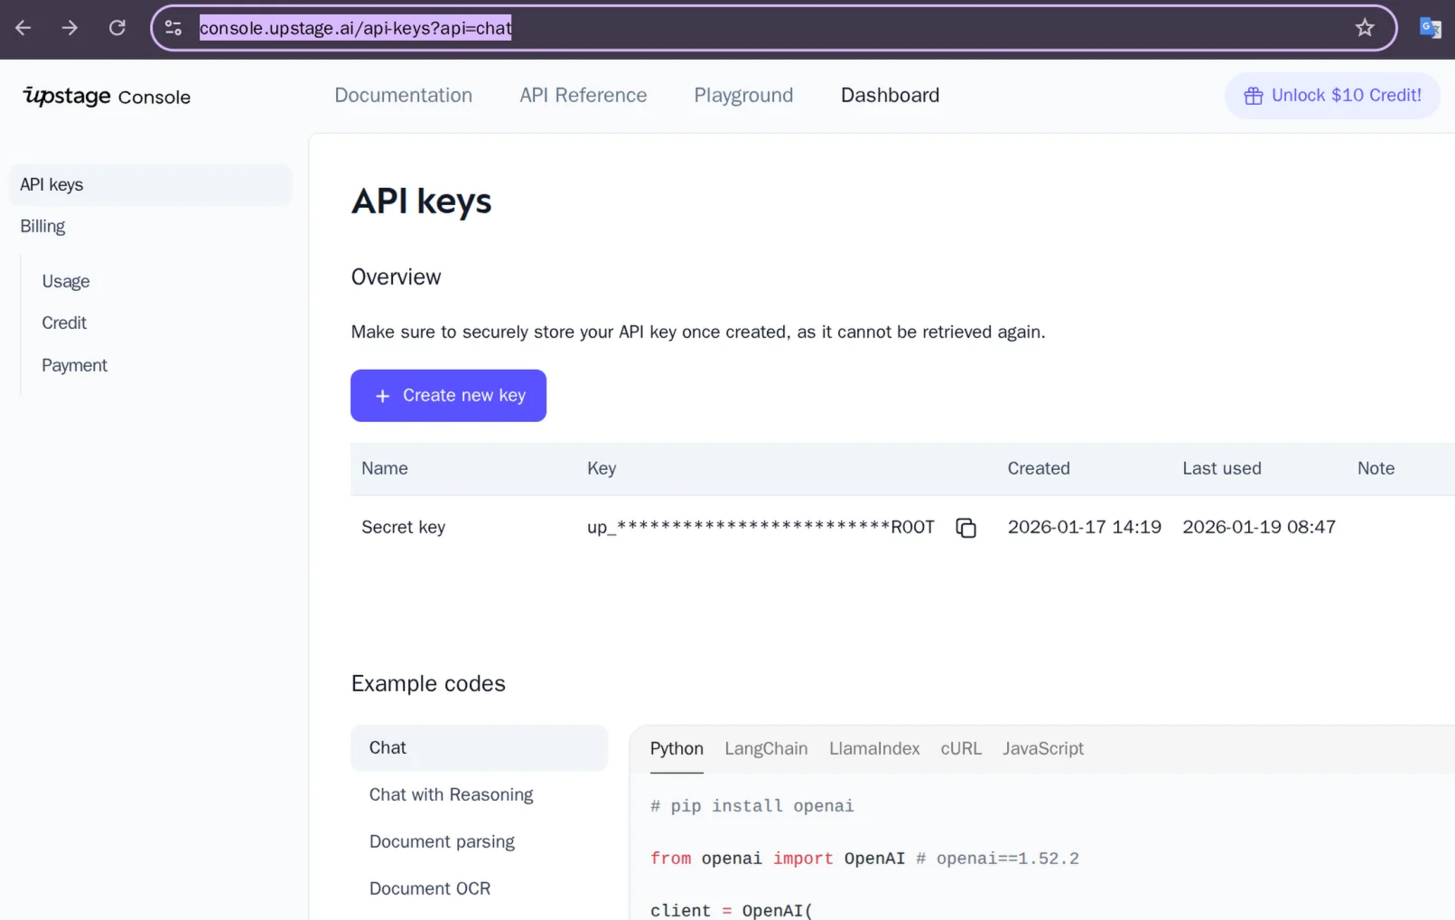Copy the secret API key
1455x920 pixels.
click(965, 528)
